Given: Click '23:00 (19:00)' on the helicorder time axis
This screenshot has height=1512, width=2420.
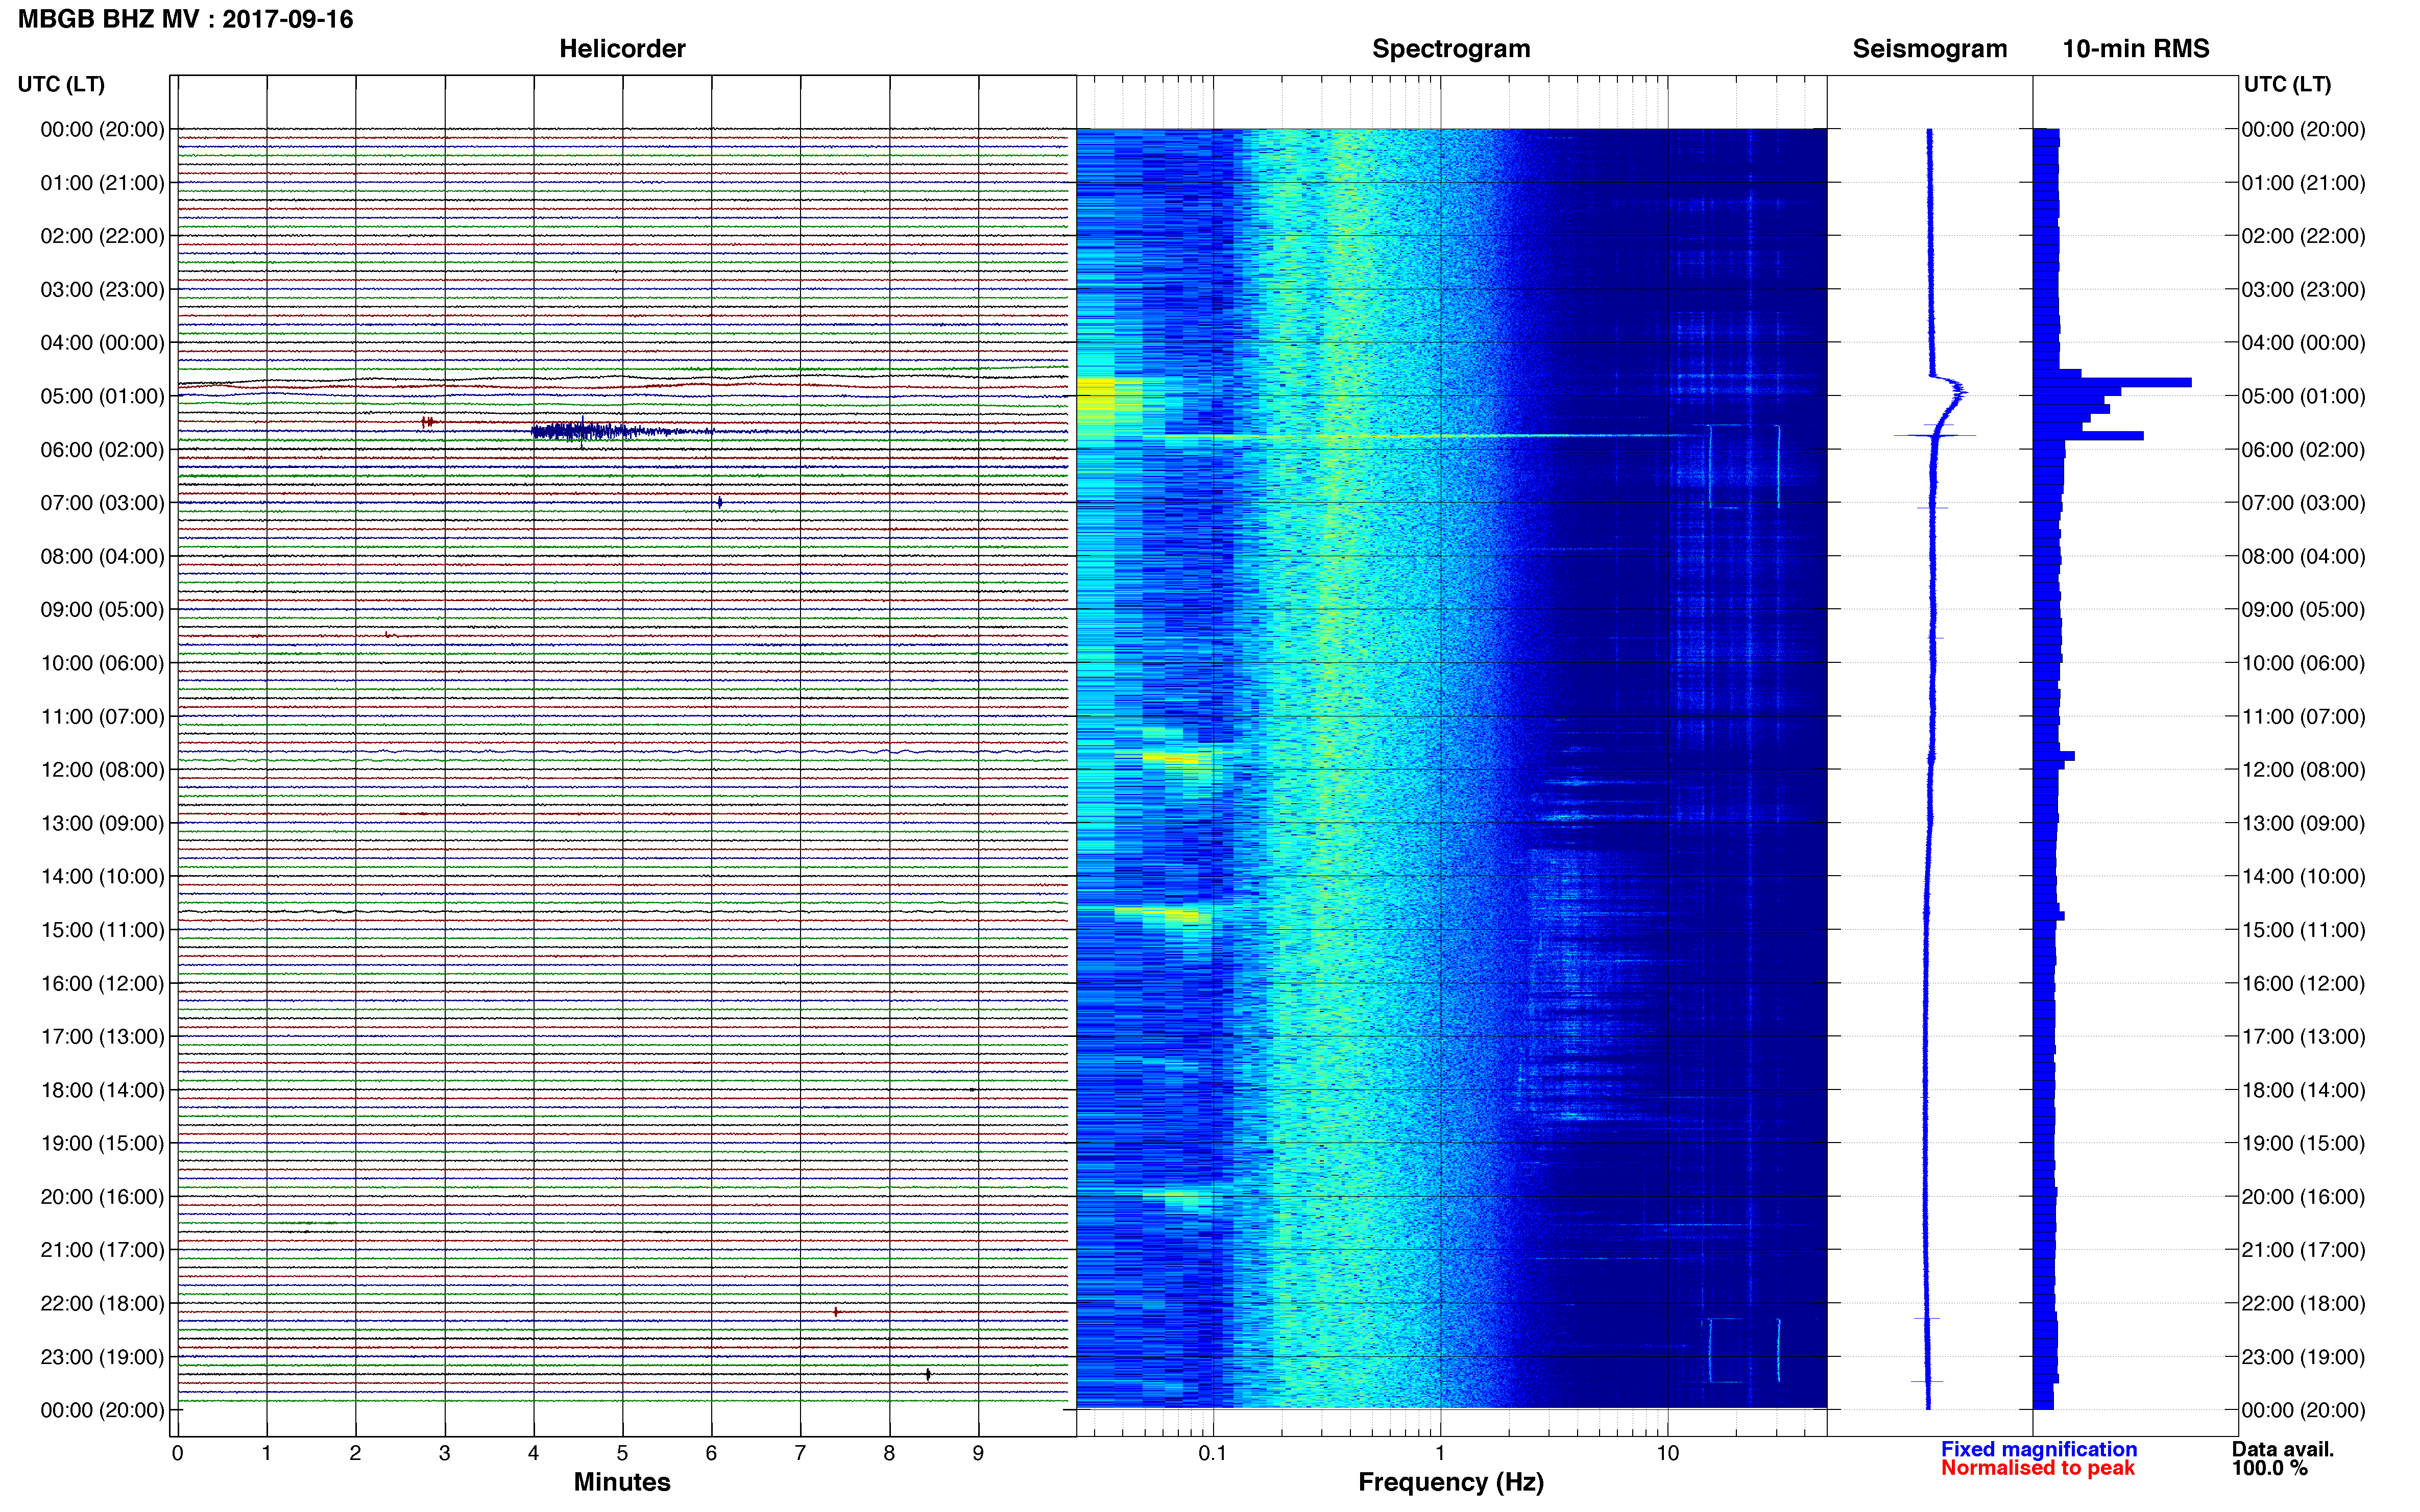Looking at the screenshot, I should point(102,1357).
